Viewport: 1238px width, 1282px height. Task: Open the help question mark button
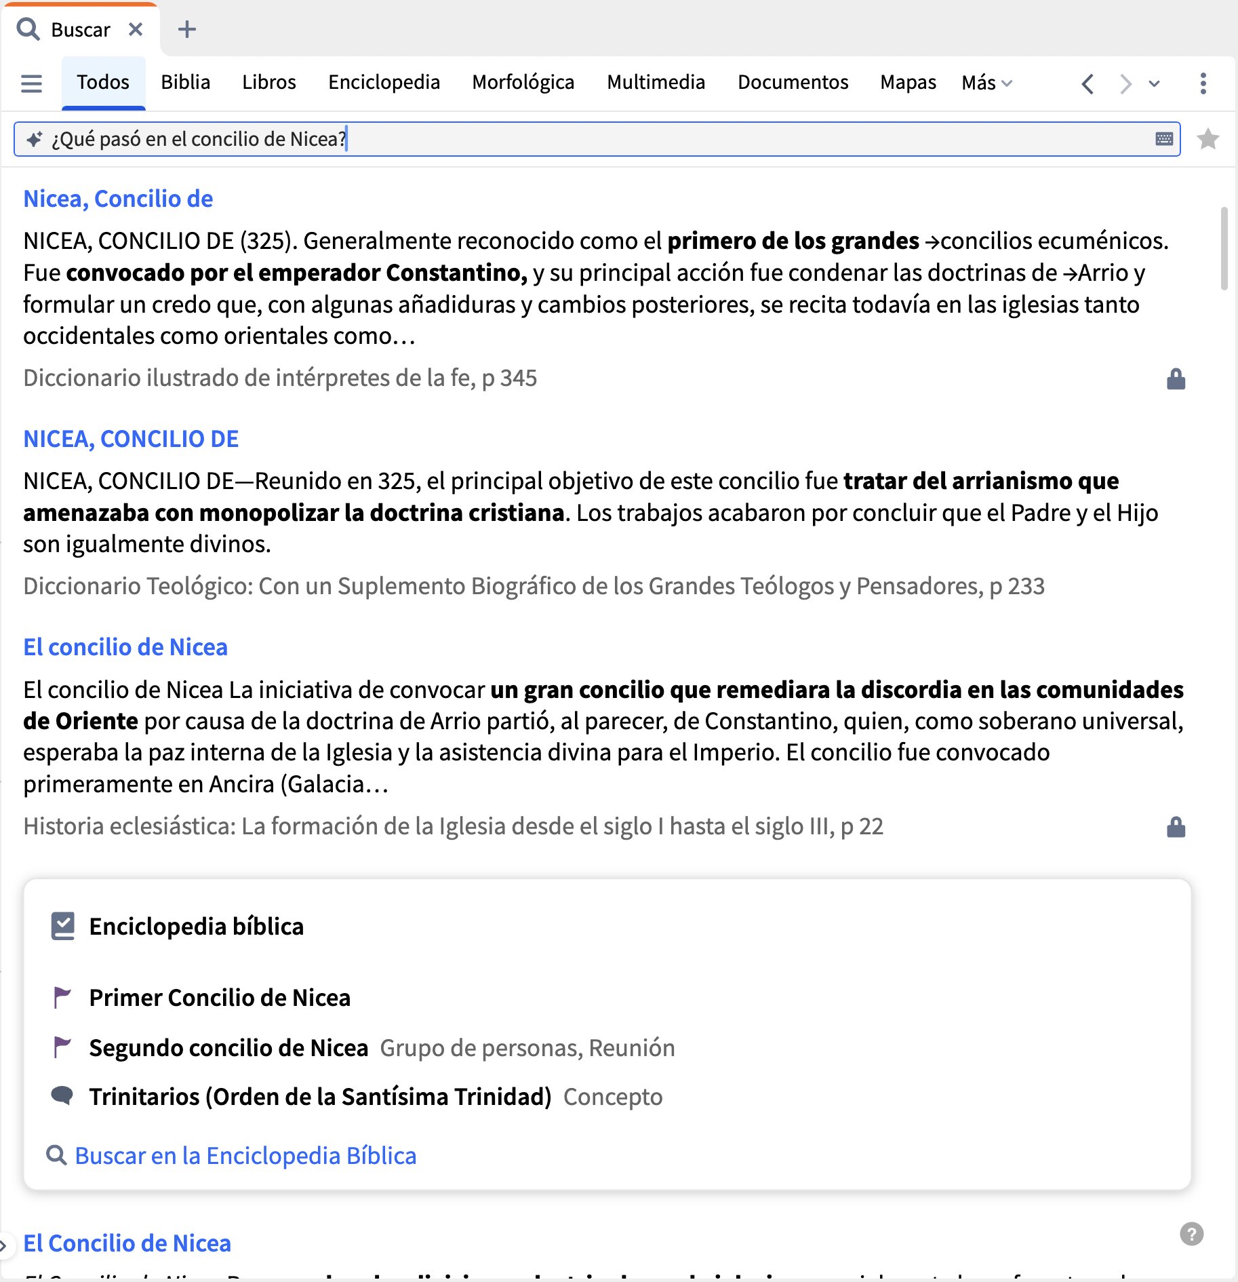point(1191,1234)
